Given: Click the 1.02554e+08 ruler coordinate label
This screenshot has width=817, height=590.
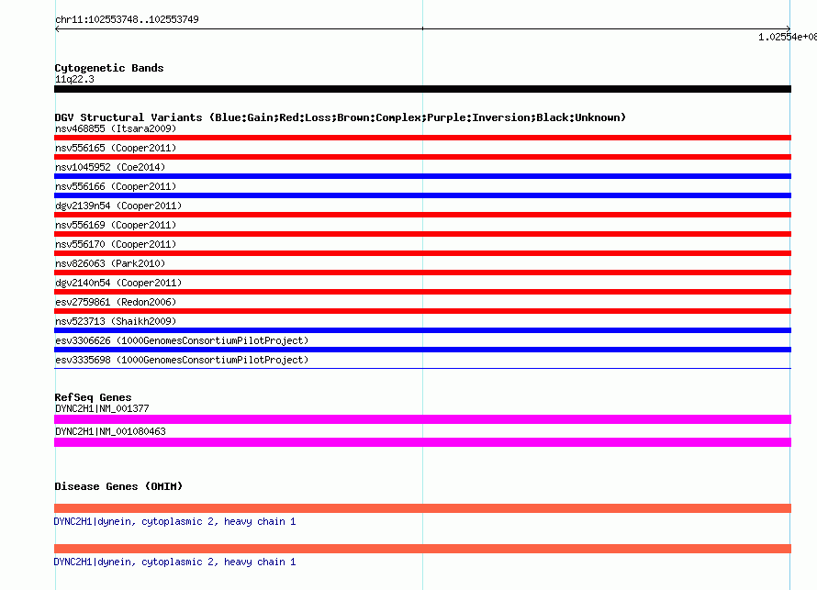Looking at the screenshot, I should click(788, 37).
